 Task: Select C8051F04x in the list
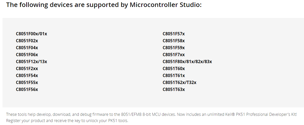click(x=27, y=48)
